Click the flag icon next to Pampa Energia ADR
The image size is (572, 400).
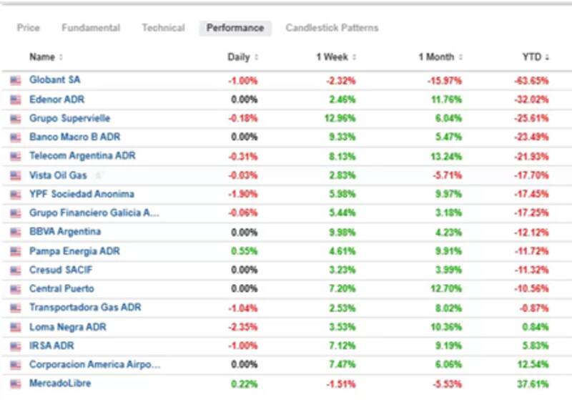[16, 251]
